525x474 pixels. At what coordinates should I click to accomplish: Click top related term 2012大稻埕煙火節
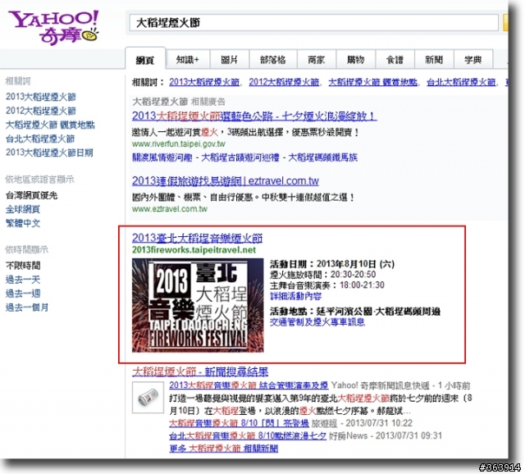click(x=284, y=82)
